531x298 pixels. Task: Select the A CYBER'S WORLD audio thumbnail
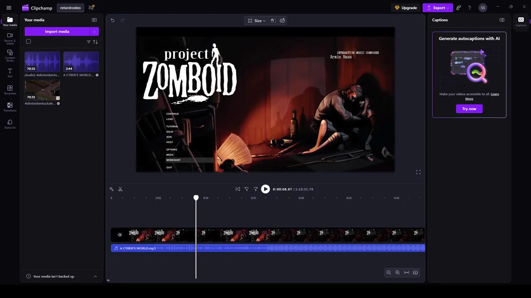click(81, 62)
